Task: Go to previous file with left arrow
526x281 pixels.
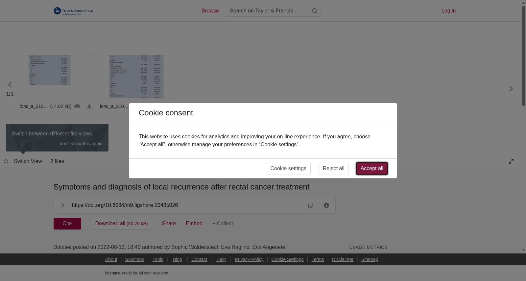Action: (x=10, y=85)
